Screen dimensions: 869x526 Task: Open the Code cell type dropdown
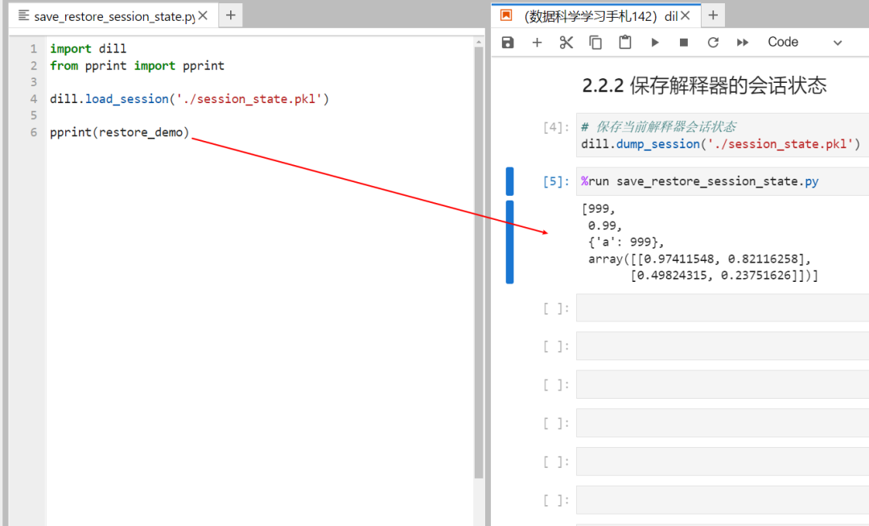[782, 42]
